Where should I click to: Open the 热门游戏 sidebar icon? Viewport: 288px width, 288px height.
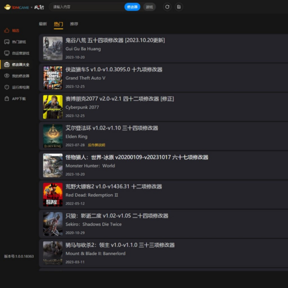7,42
